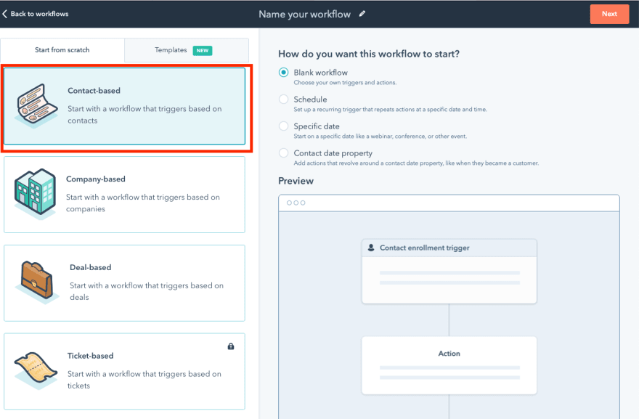Click the orange Next button
Image resolution: width=639 pixels, height=419 pixels.
[x=609, y=14]
